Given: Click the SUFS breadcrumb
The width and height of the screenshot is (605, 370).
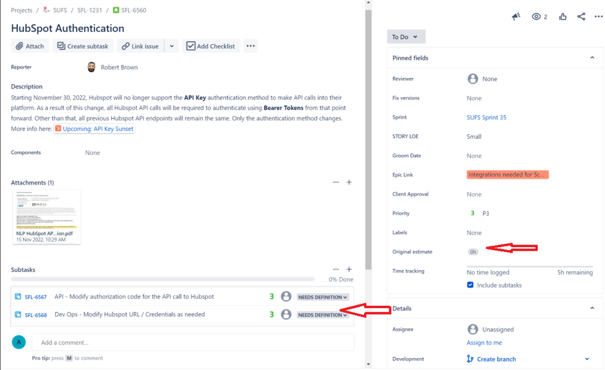Looking at the screenshot, I should (60, 10).
